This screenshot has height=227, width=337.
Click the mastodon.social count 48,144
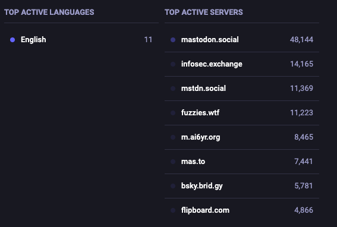[x=301, y=40]
